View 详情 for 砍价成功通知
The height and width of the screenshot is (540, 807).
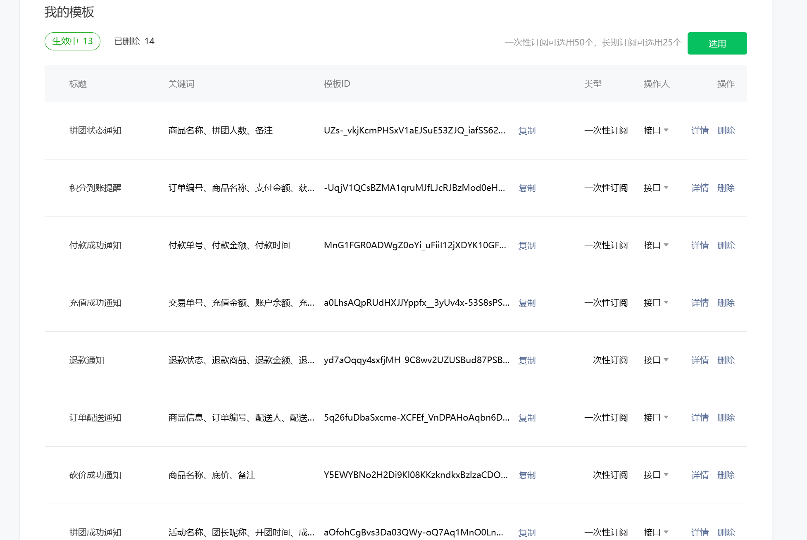click(700, 475)
